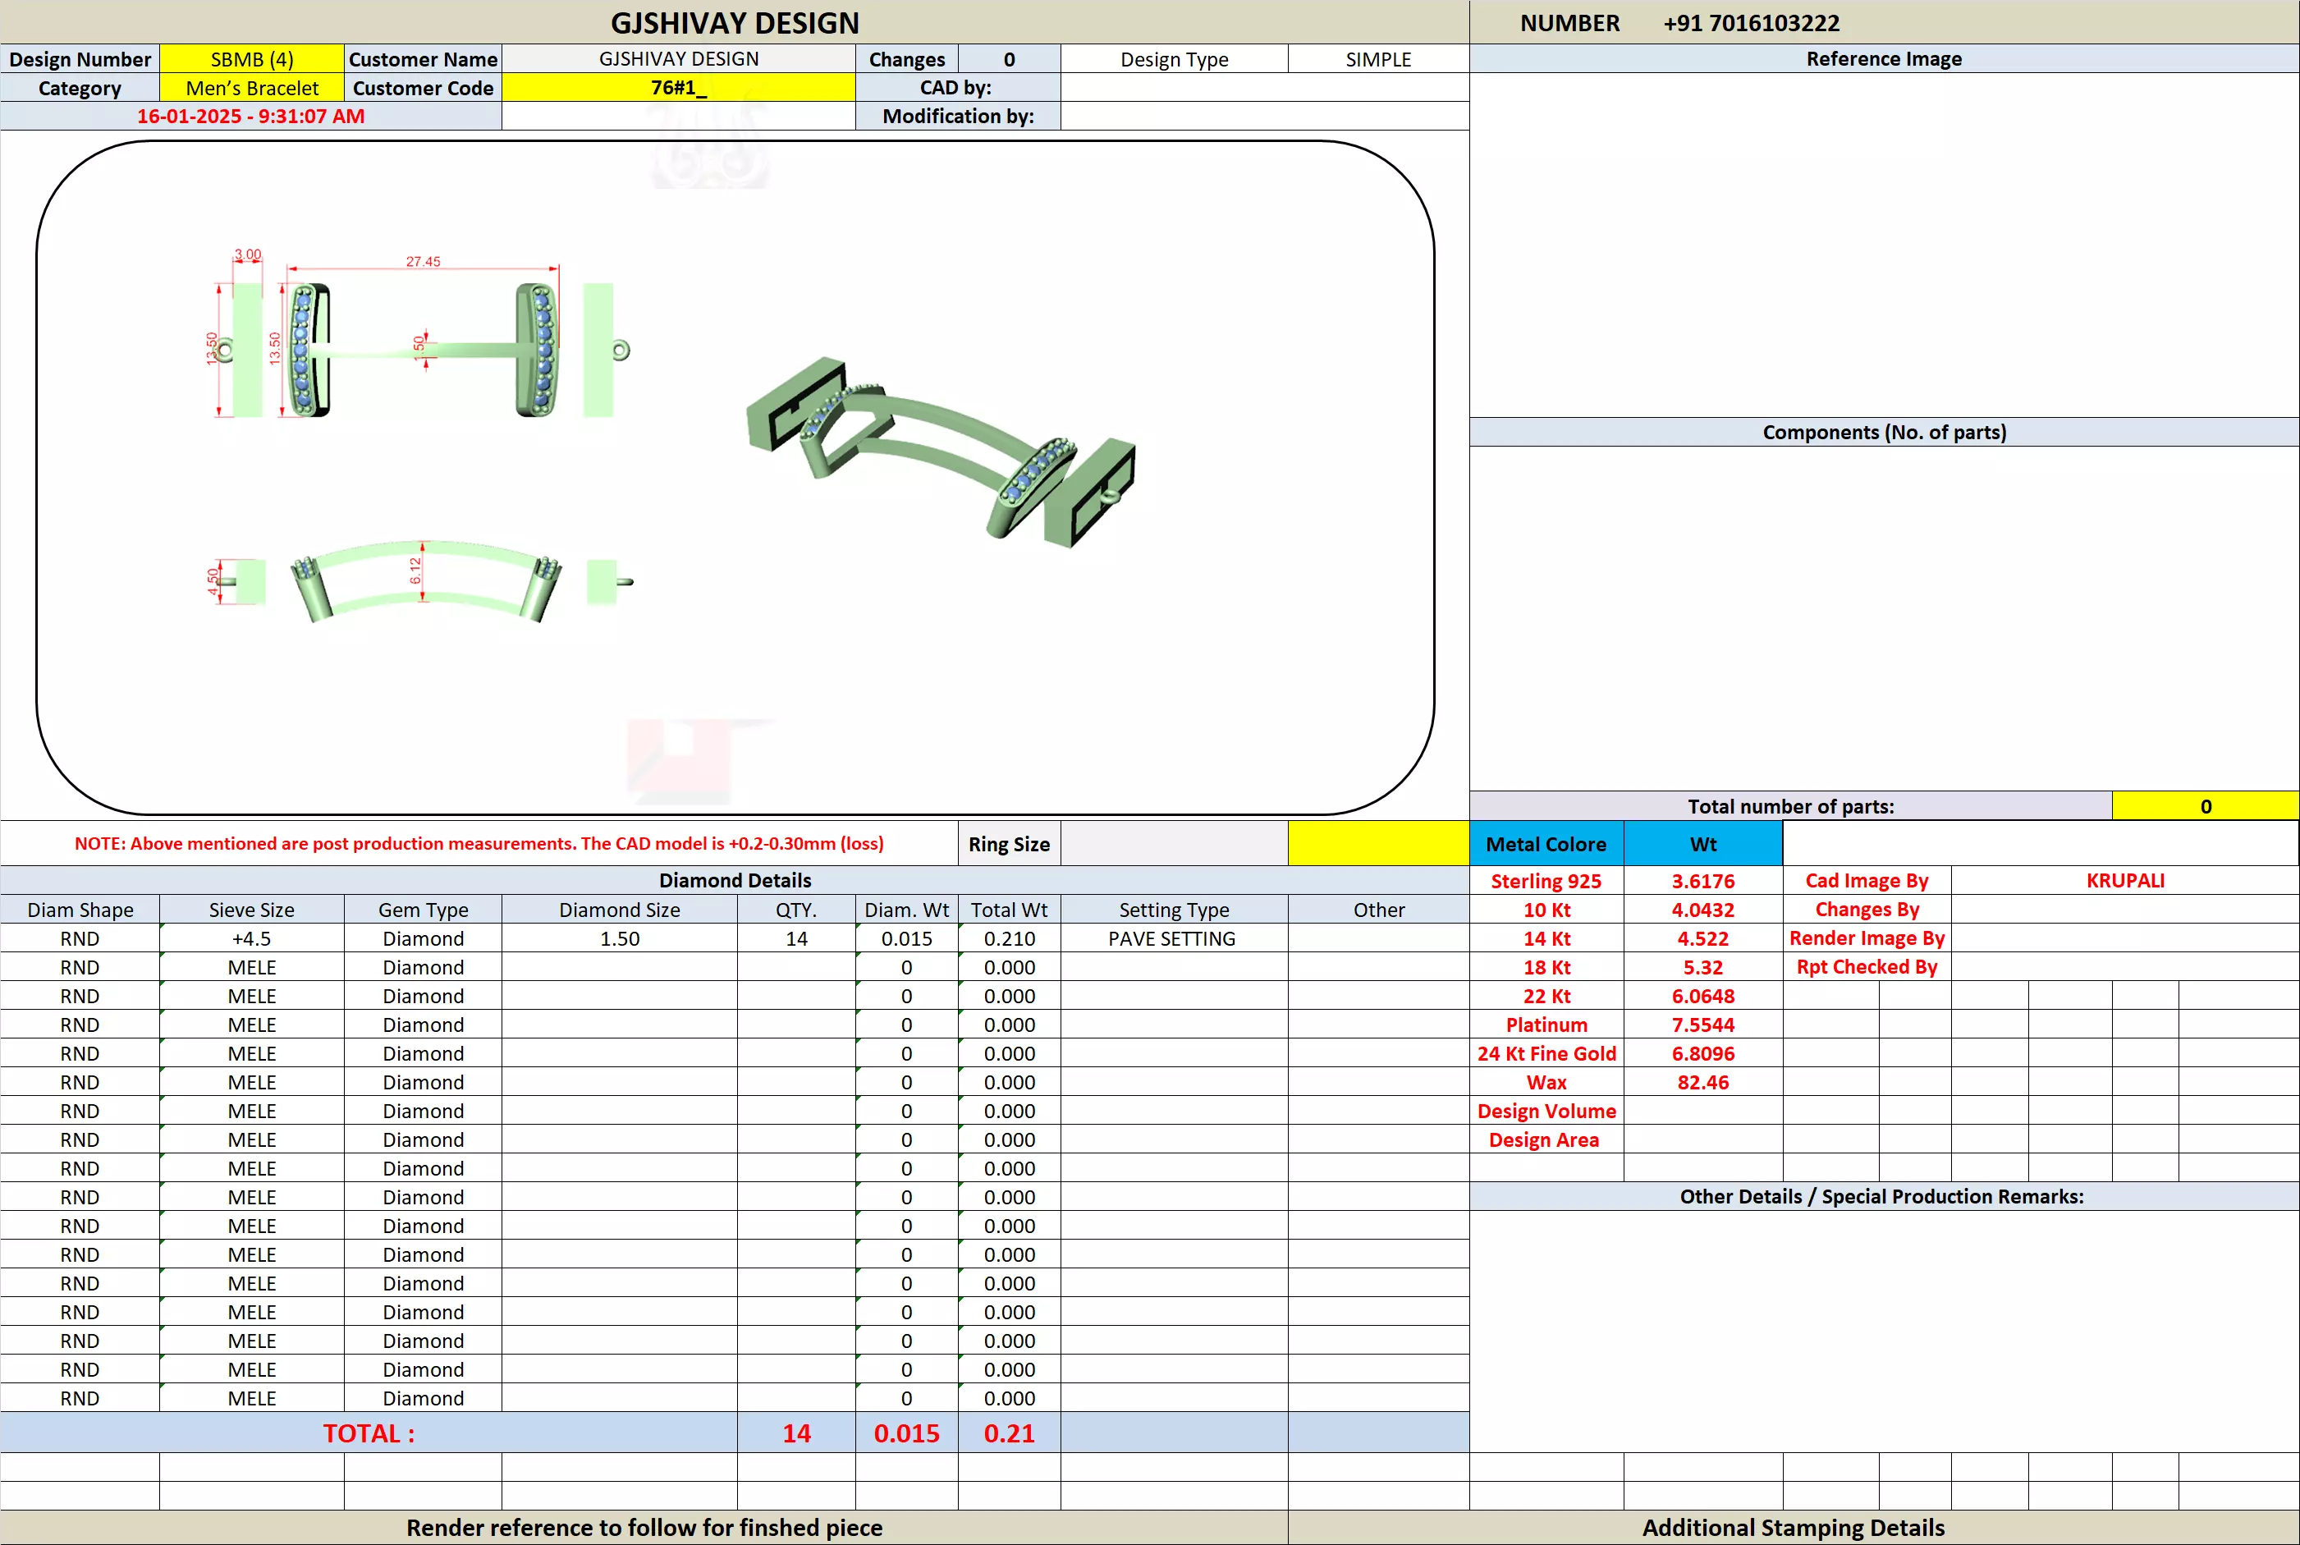Click the yellow cell next to Ring Size

(x=1377, y=843)
